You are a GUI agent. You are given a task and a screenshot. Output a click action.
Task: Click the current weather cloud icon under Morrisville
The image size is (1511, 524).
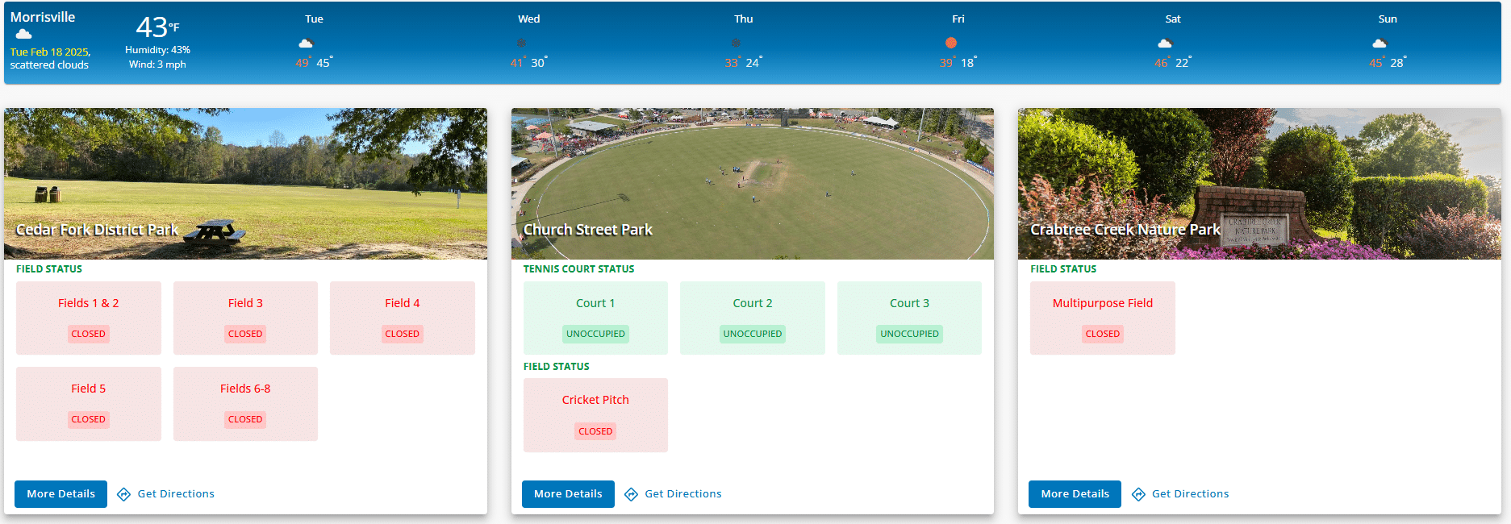[x=24, y=34]
